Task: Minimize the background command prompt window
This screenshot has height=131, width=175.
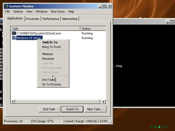Action: (168, 22)
